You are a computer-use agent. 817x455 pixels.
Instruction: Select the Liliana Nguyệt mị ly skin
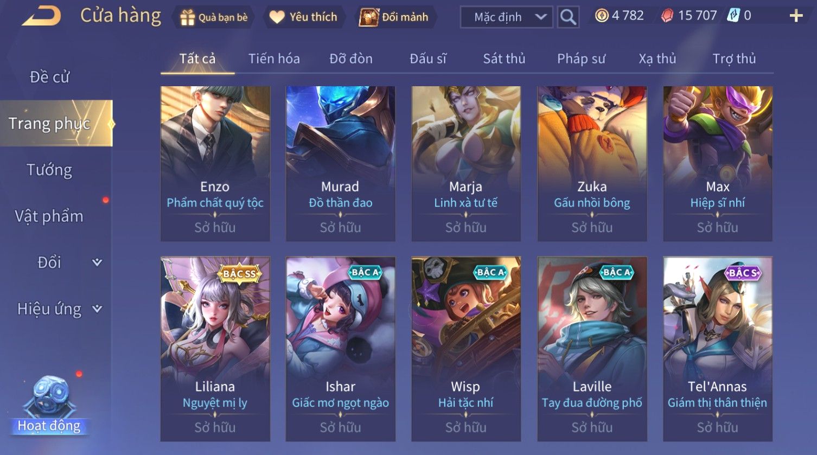(x=215, y=349)
